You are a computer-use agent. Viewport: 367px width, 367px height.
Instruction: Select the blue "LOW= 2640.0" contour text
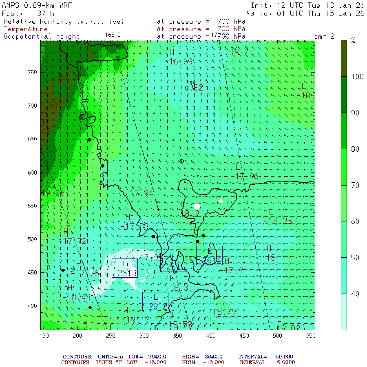pyautogui.click(x=147, y=357)
